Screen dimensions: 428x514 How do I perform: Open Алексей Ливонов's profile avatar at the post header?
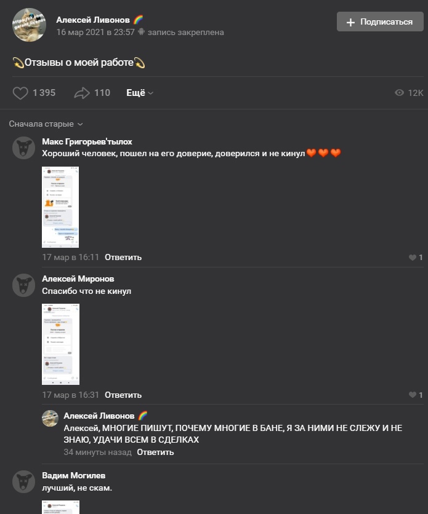(x=29, y=25)
